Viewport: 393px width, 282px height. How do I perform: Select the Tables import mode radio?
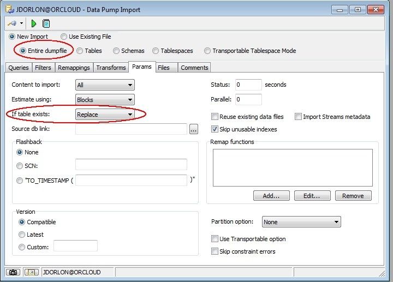[80, 51]
